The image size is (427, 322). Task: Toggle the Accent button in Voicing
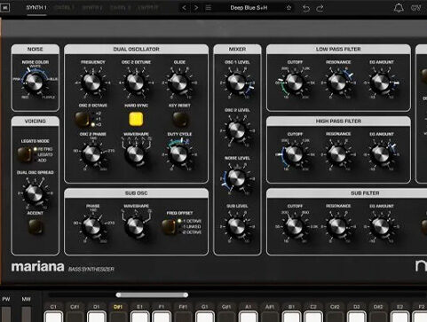point(36,227)
